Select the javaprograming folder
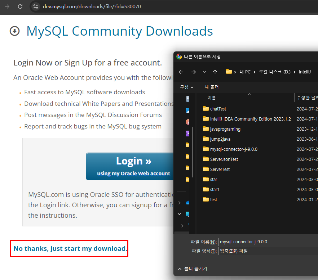This screenshot has width=318, height=280. click(225, 129)
